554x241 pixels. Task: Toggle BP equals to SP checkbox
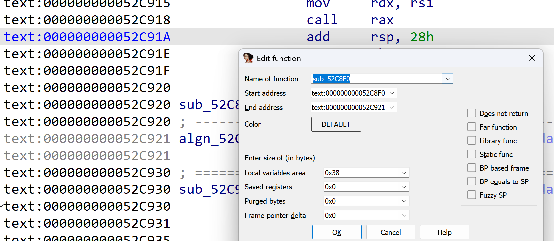(x=472, y=181)
